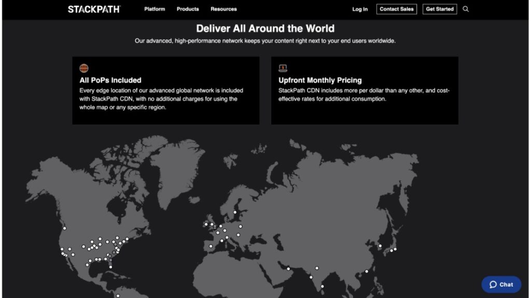Click the paragraph beginning 'StackPath CDN includes more'
531x298 pixels.
364,95
